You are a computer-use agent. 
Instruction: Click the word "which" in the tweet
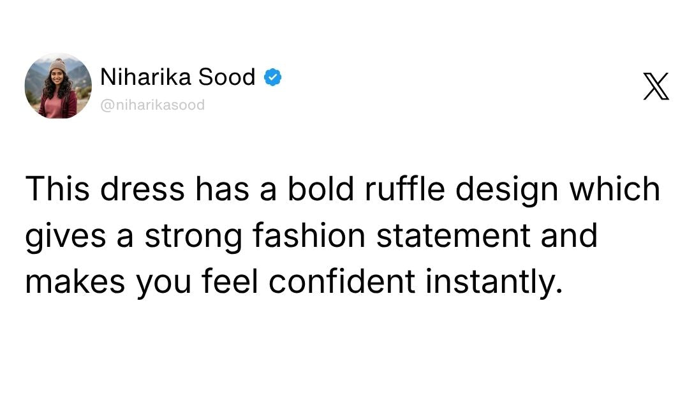coord(619,189)
